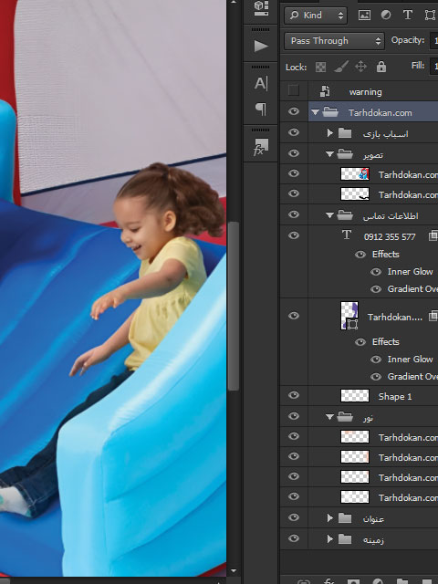Filter layers by pixel layers icon
The width and height of the screenshot is (438, 584).
[x=364, y=15]
